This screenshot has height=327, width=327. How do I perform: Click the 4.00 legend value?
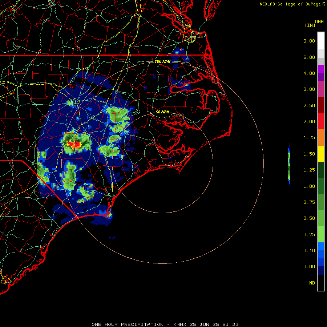pos(309,73)
